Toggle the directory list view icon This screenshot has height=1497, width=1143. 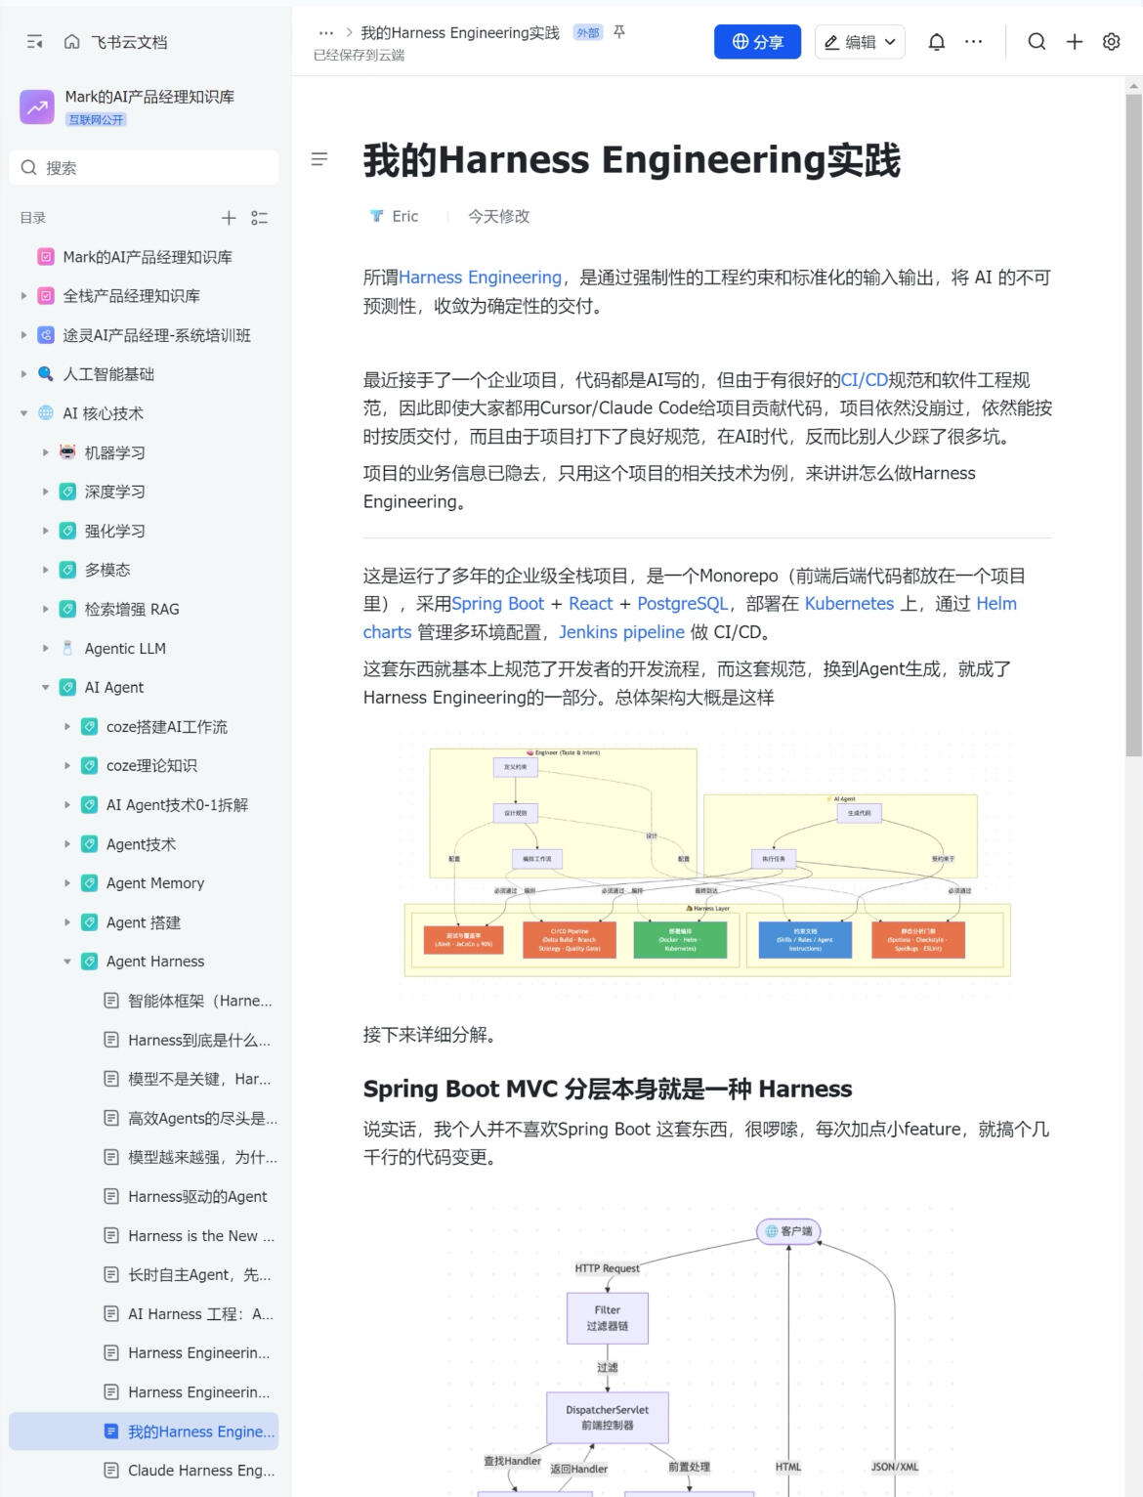260,218
